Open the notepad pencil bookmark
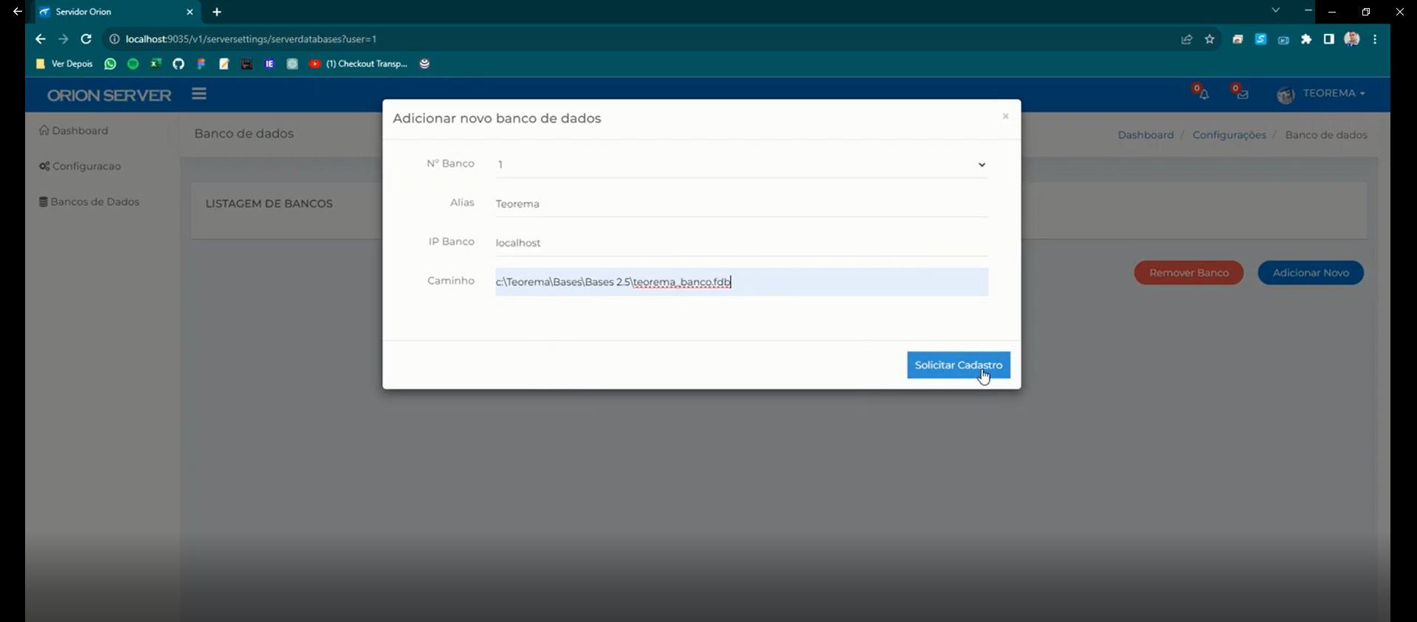 pyautogui.click(x=224, y=64)
